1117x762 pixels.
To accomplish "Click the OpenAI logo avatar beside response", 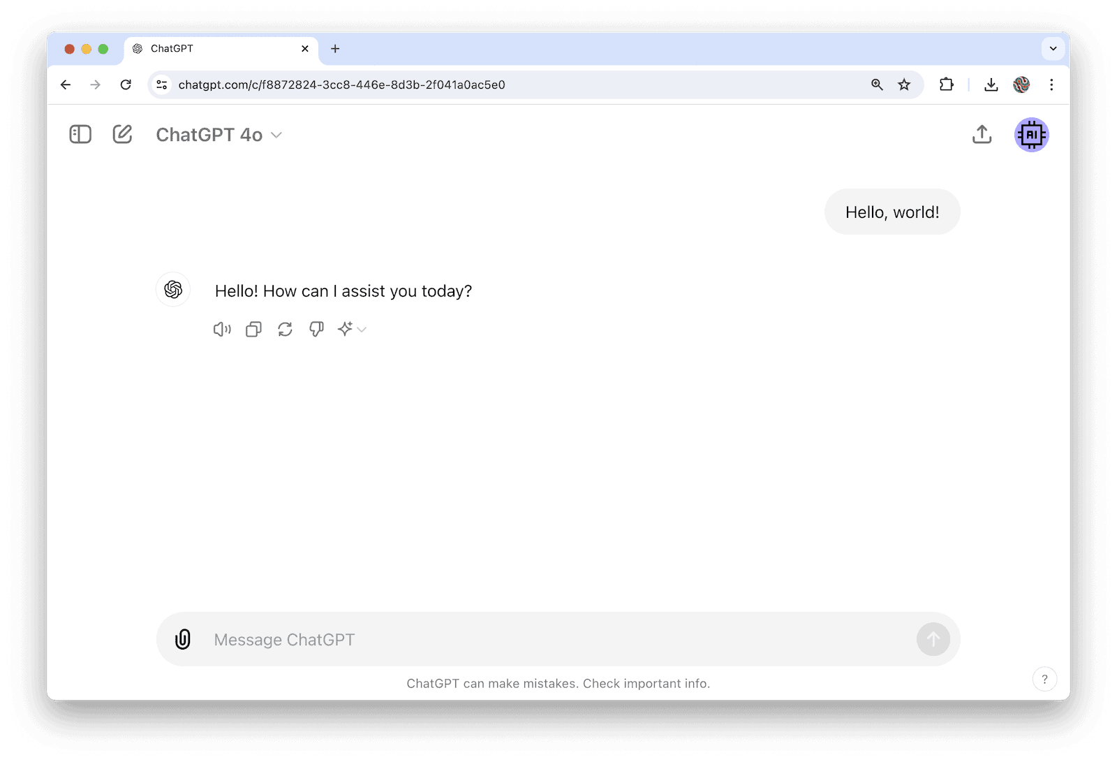I will point(173,289).
